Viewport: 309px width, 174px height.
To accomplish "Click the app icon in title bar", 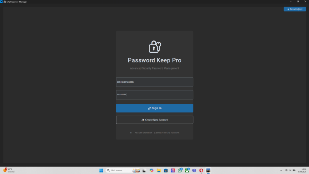I will pyautogui.click(x=2, y=2).
